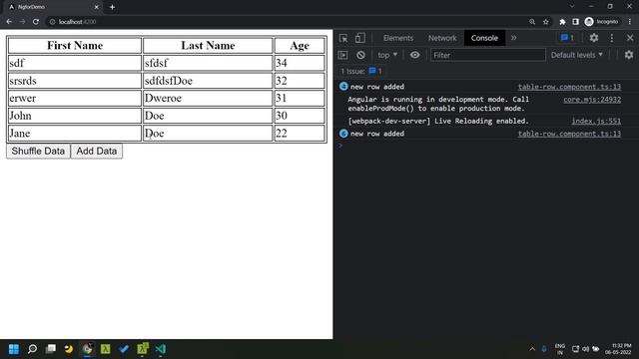Go back with the browser back arrow
639x359 pixels.
[9, 22]
